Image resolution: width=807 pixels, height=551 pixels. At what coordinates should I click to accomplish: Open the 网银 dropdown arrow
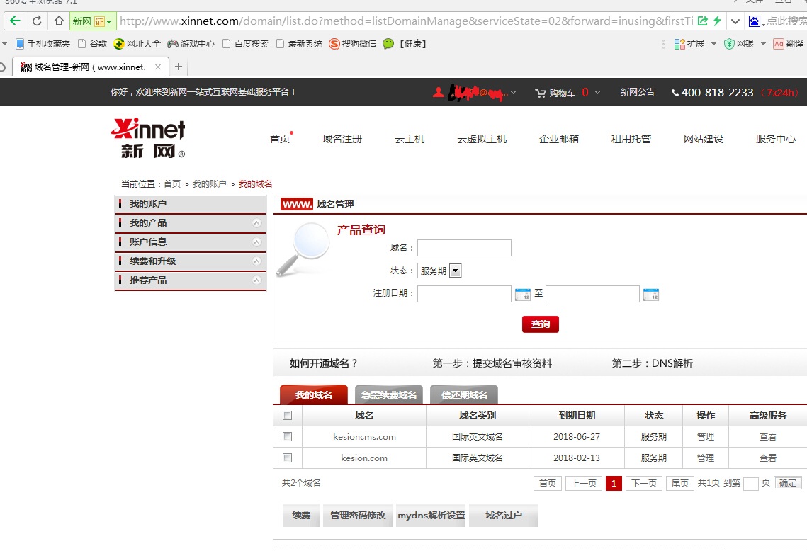763,44
